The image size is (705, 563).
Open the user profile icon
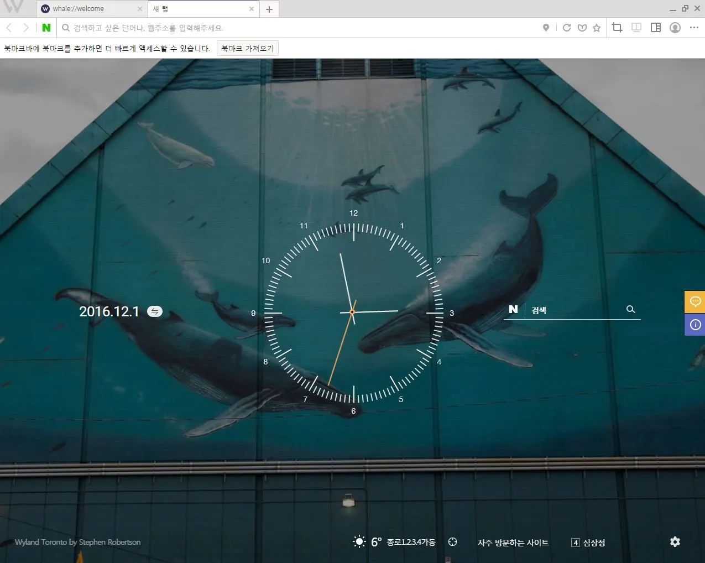pos(675,28)
